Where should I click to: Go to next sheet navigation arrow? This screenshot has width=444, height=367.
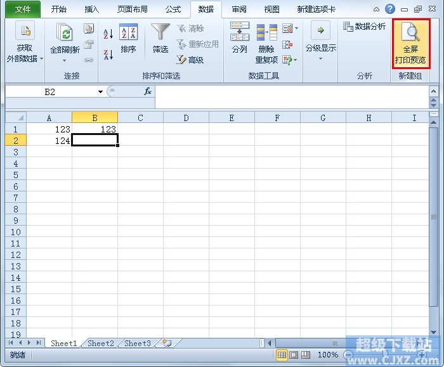click(29, 343)
